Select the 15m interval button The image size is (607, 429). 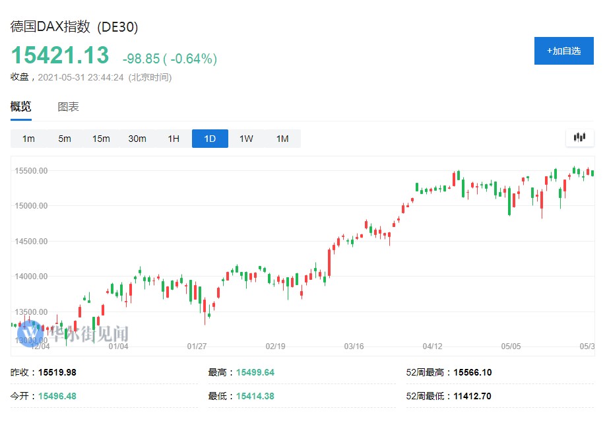click(x=101, y=139)
